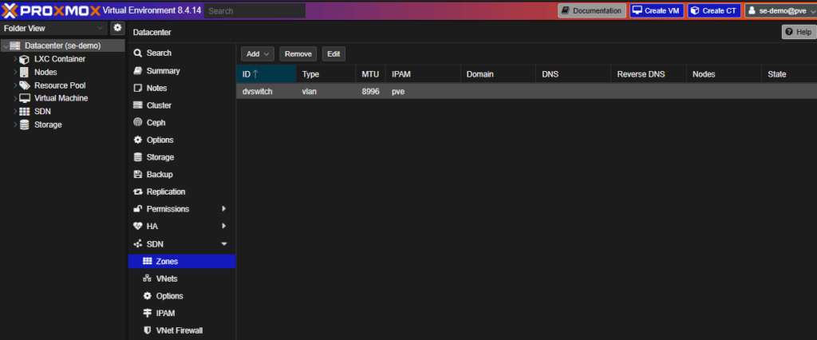
Task: Click into the top Search field
Action: (x=255, y=11)
